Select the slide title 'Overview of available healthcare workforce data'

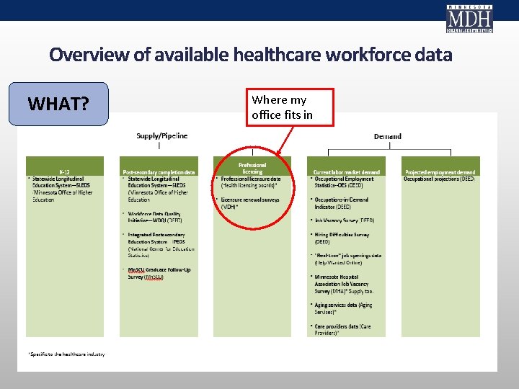tap(251, 55)
